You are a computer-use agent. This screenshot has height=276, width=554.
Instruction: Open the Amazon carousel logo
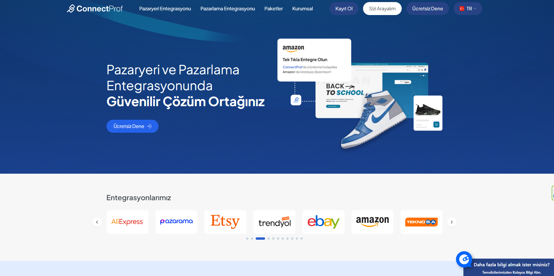(372, 222)
